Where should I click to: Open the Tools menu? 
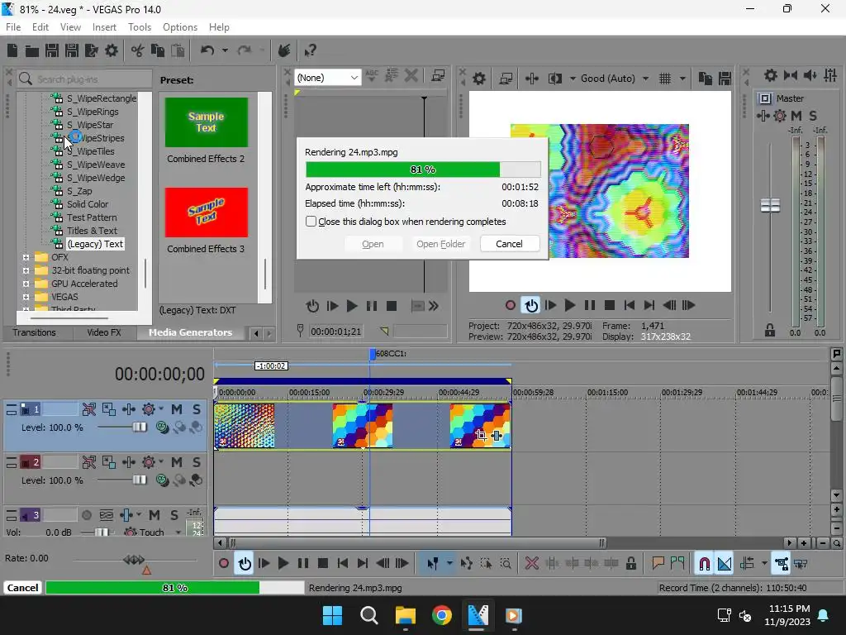[x=139, y=27]
